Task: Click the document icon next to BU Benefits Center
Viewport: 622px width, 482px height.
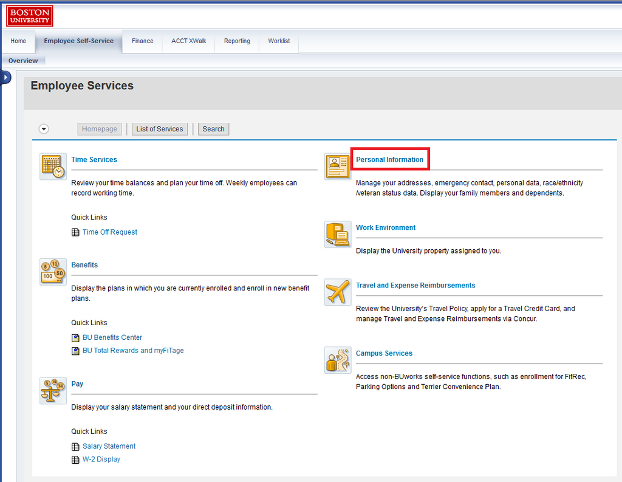Action: coord(75,337)
